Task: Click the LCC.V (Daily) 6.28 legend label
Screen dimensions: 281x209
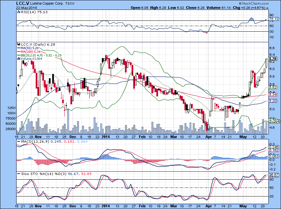Action: pos(38,44)
